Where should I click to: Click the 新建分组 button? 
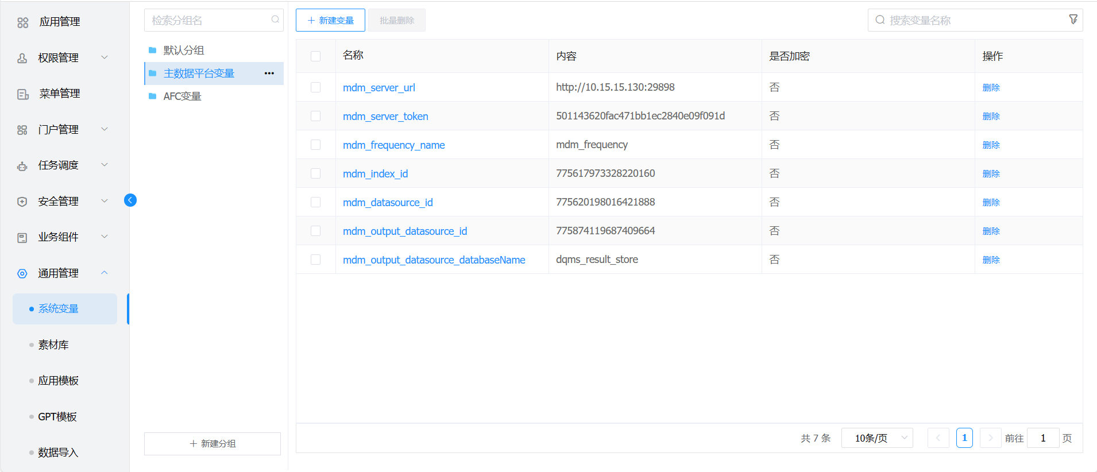pyautogui.click(x=213, y=443)
